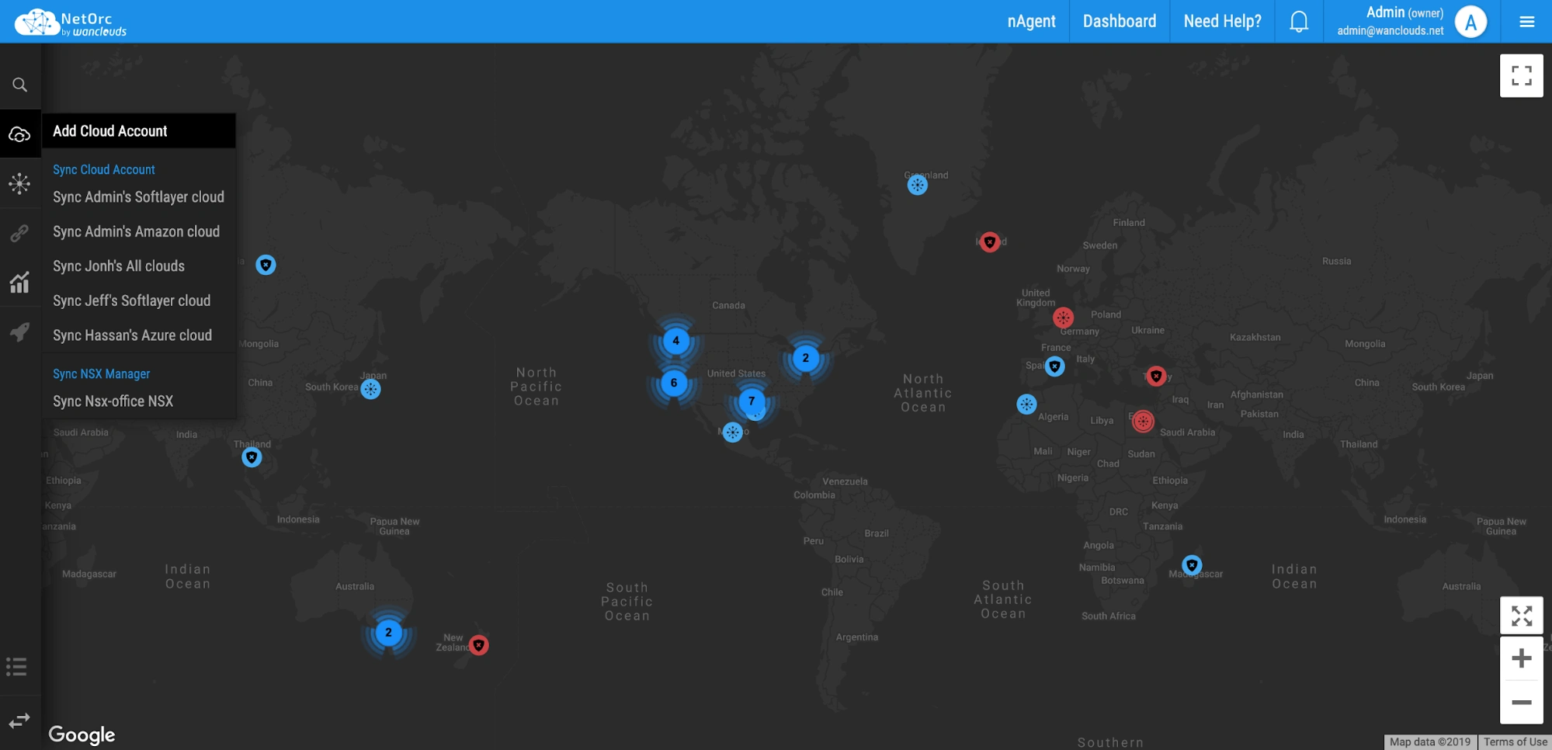Click the Admin (owner) account name
Screen dimensions: 1552x750
[1404, 12]
